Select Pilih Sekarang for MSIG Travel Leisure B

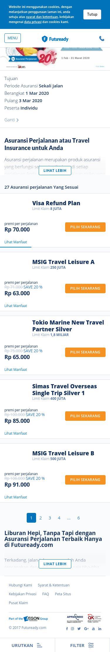click(85, 480)
